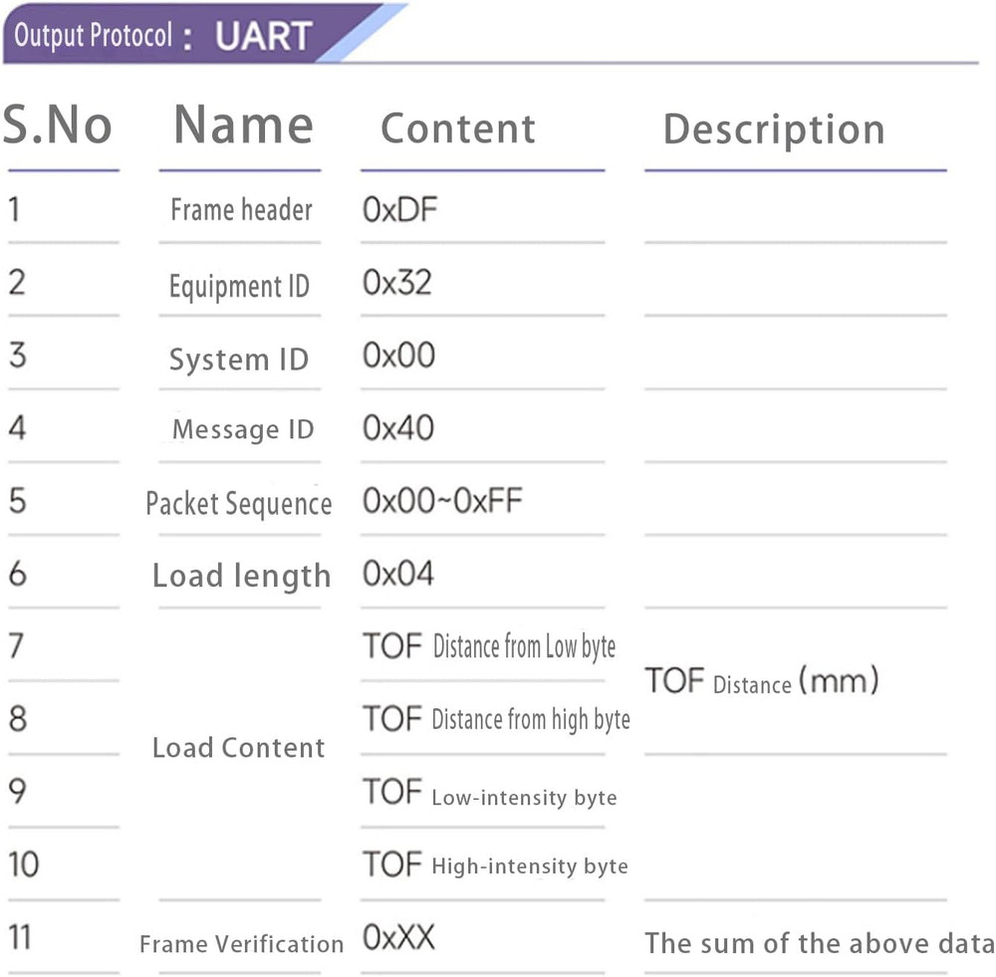Click the sum of the above data description
The height and width of the screenshot is (977, 996).
[x=818, y=943]
